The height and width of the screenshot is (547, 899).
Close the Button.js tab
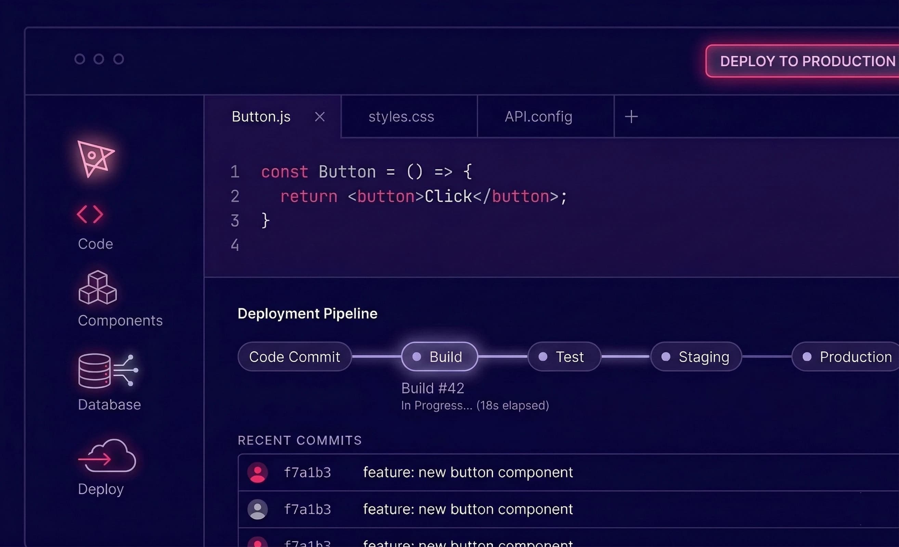click(320, 117)
